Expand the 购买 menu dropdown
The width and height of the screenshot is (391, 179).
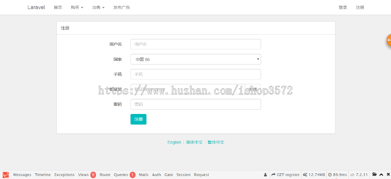pos(77,7)
